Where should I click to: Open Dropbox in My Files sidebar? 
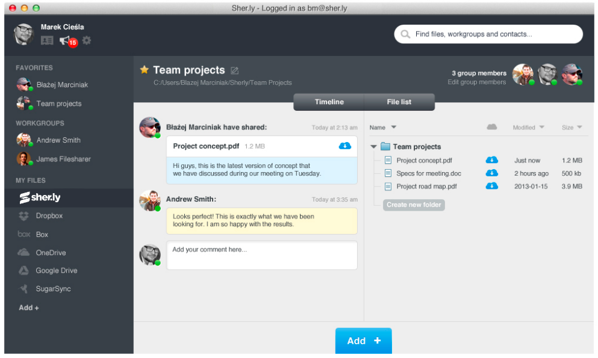click(x=49, y=216)
